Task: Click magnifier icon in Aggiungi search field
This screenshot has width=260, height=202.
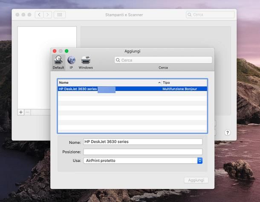Action: click(x=118, y=60)
